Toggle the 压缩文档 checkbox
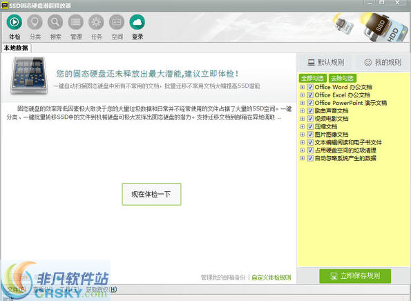411x301 pixels. point(310,126)
